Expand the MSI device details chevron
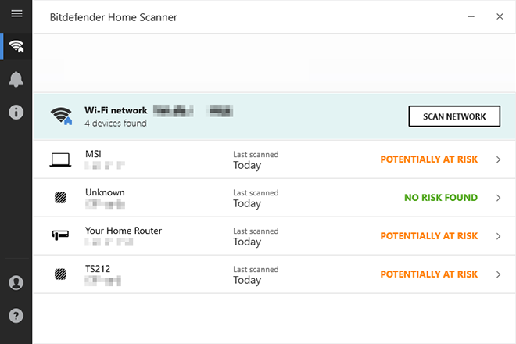The image size is (516, 344). [498, 159]
